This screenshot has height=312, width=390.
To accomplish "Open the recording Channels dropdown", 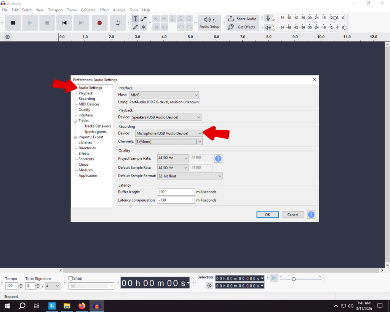I will coord(169,142).
